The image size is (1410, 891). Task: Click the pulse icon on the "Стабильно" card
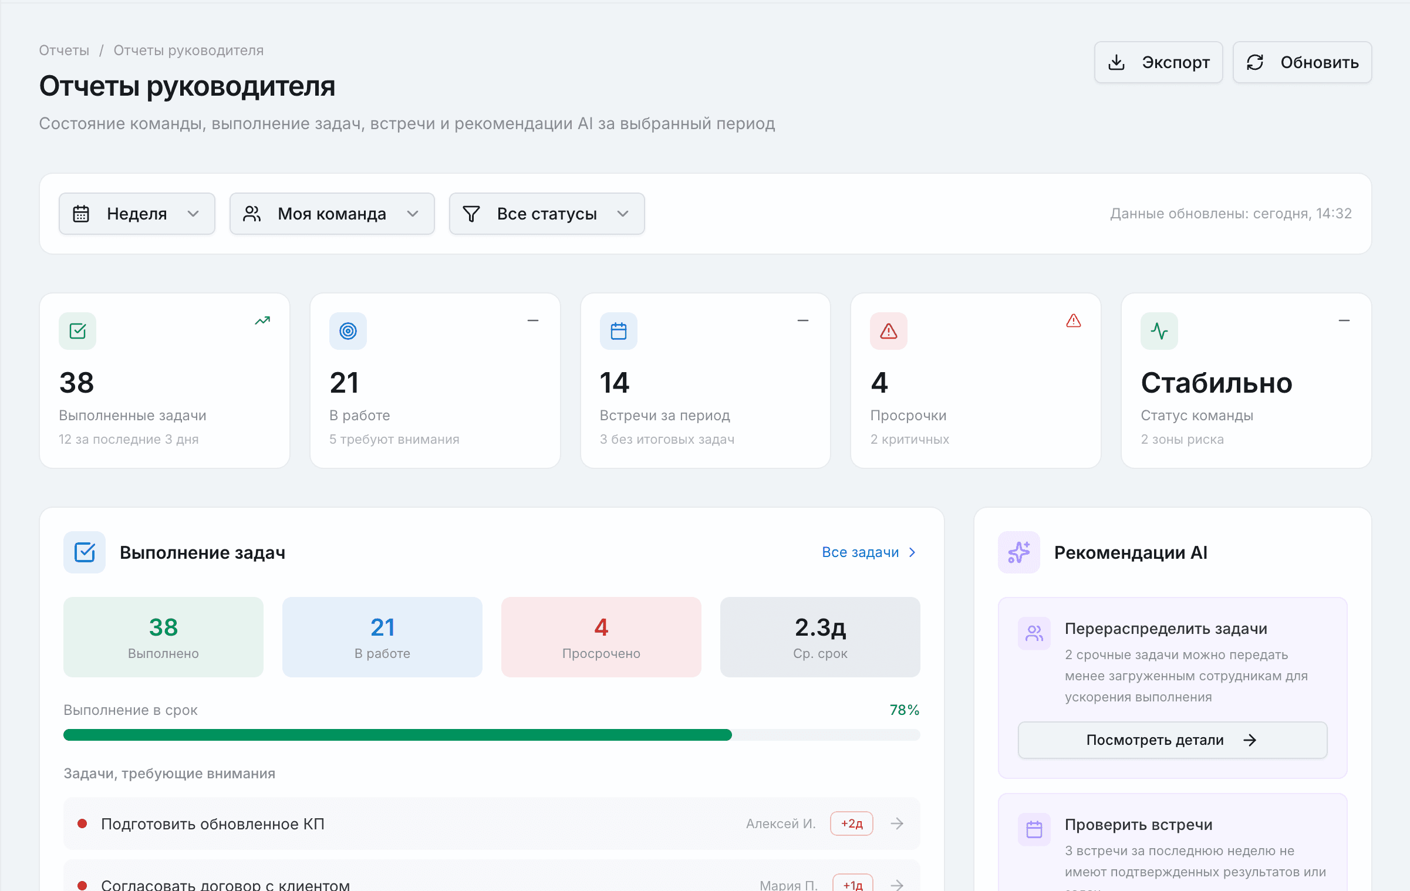pyautogui.click(x=1159, y=330)
